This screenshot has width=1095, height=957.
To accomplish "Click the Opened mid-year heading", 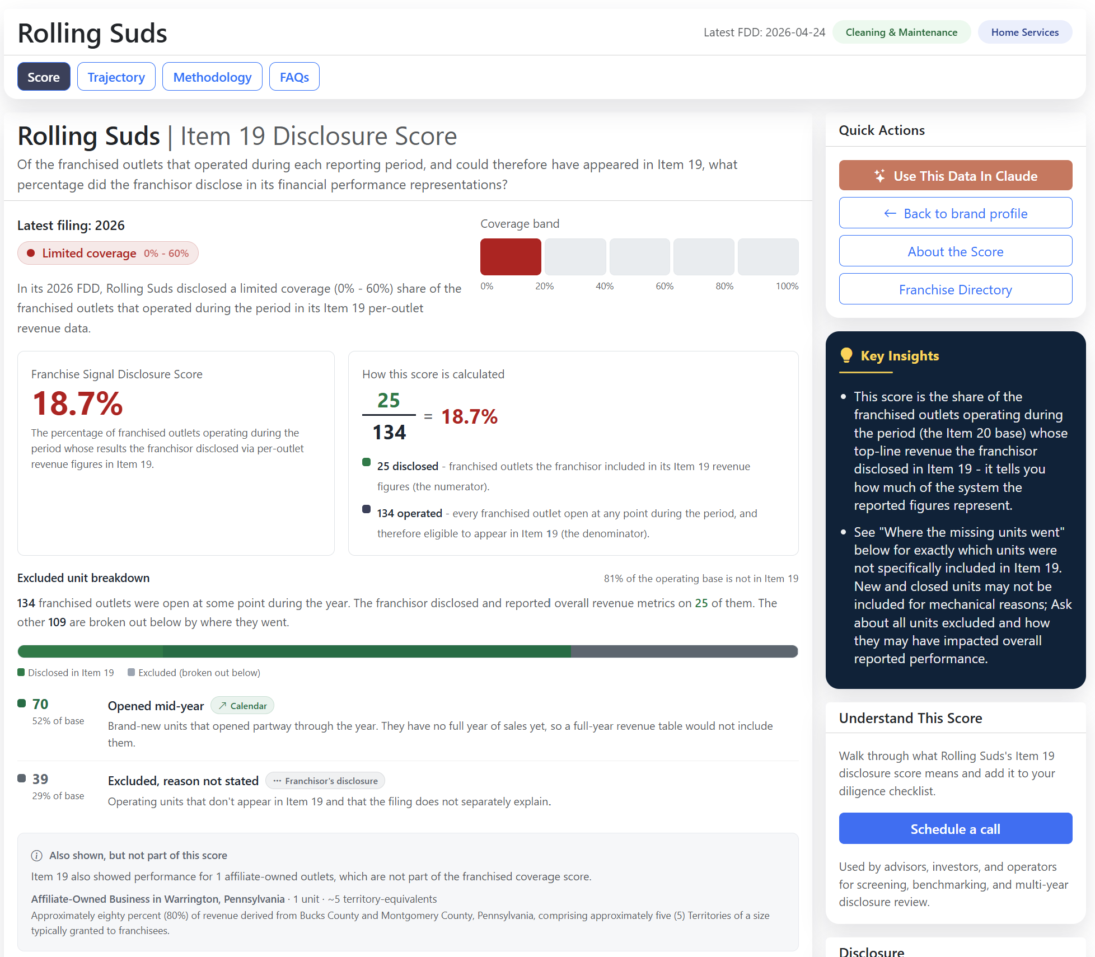I will click(x=156, y=705).
